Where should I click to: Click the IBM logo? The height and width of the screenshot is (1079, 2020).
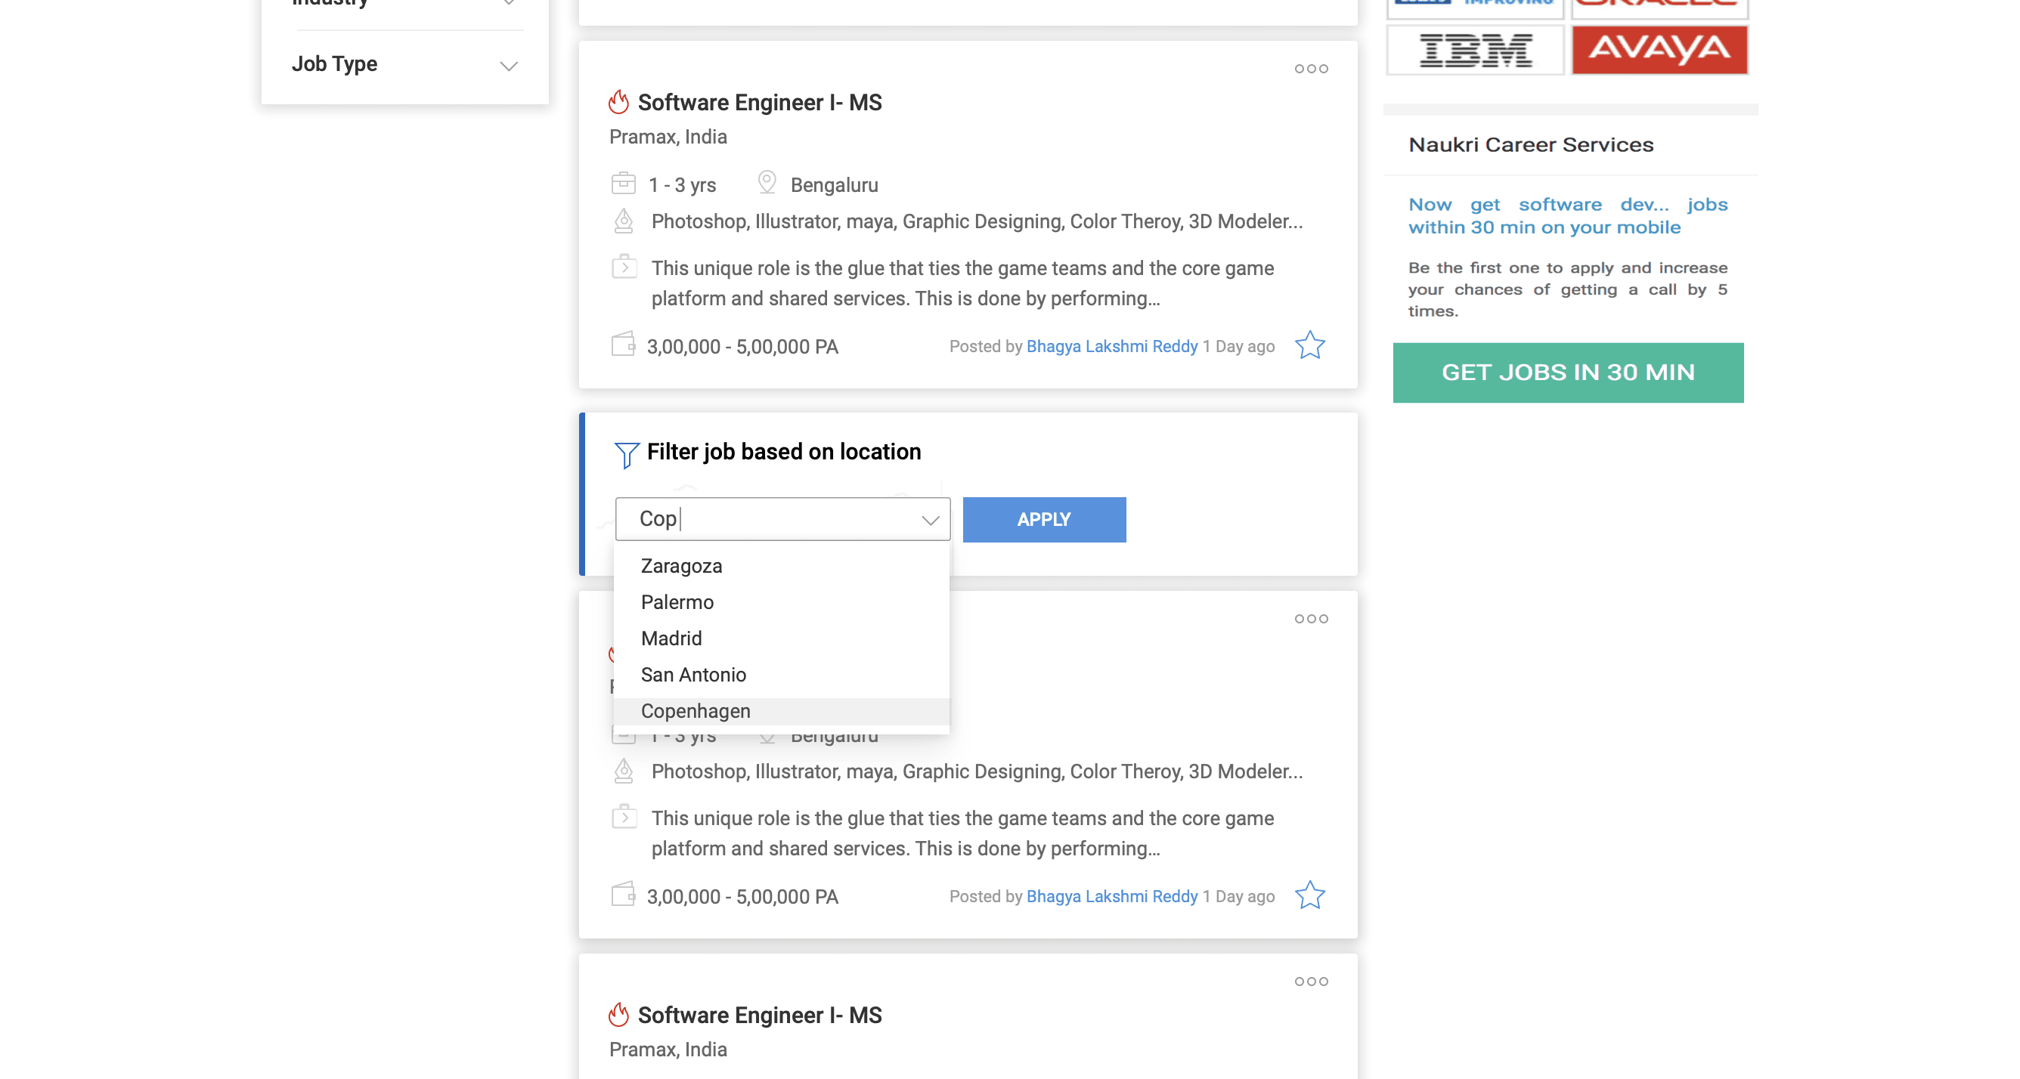pyautogui.click(x=1474, y=50)
